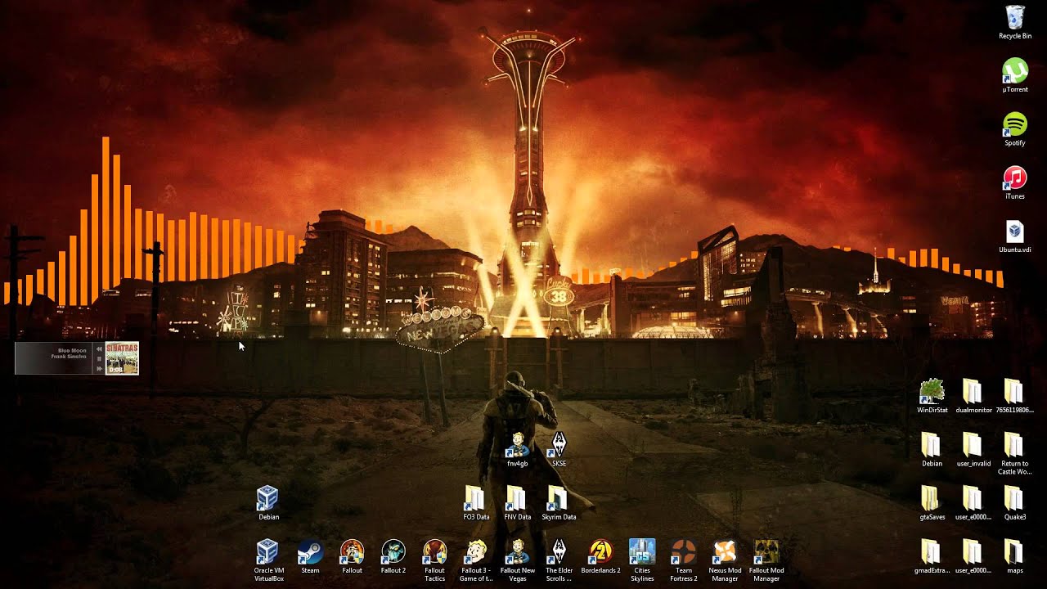Select the dualmonitor folder
The image size is (1047, 589).
pos(973,396)
